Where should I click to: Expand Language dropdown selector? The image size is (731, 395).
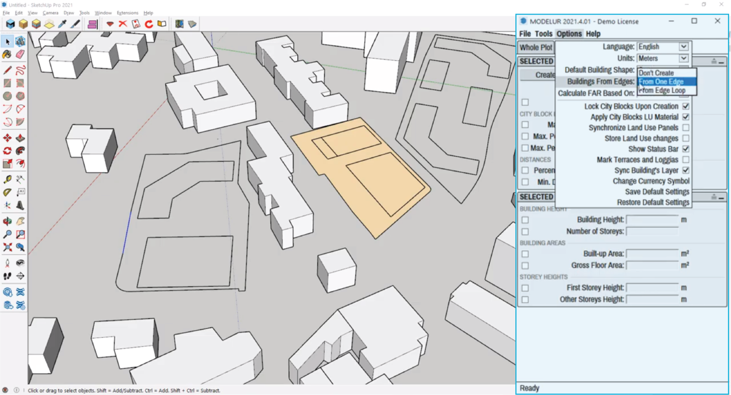click(686, 47)
